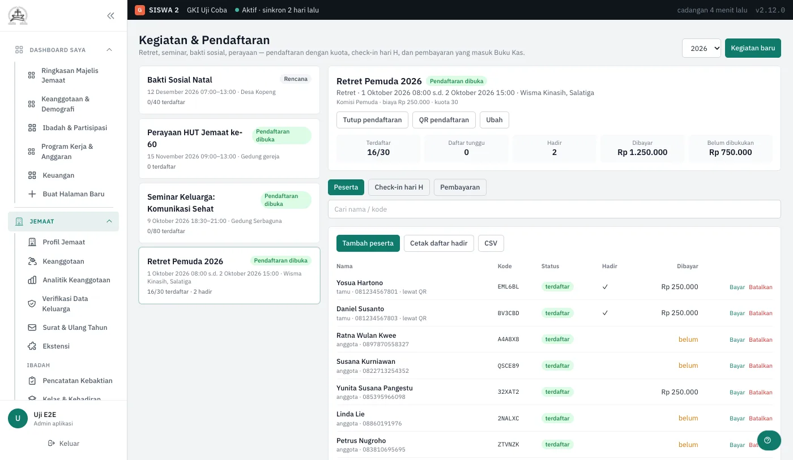This screenshot has width=793, height=460.
Task: Click Batalkan for Susana Kurniawan
Action: 761,366
